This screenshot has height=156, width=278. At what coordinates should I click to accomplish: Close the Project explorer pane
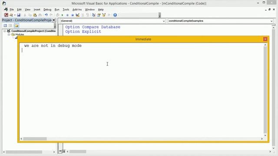click(x=54, y=20)
